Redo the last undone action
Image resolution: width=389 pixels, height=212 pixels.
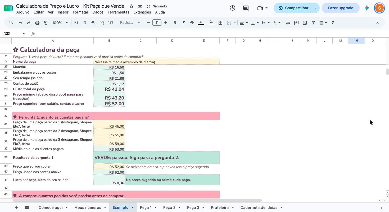[29, 23]
